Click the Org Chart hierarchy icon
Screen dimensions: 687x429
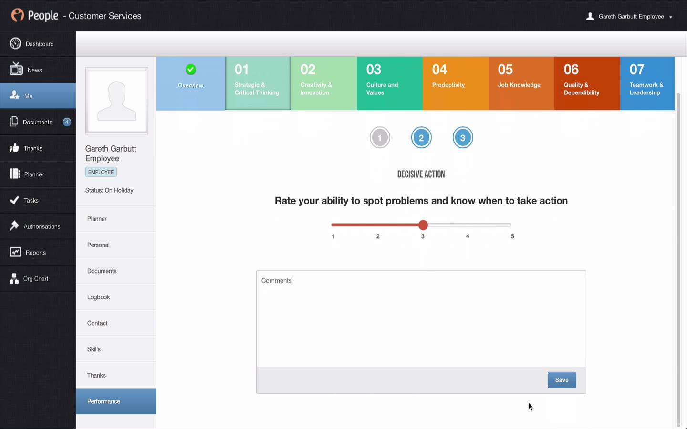(14, 279)
